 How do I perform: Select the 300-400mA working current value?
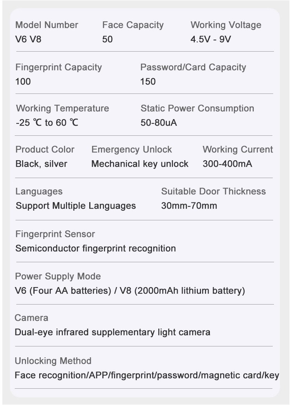[x=227, y=164]
